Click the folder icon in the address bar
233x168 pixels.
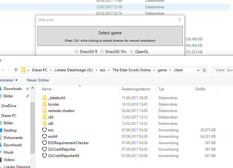tap(24, 70)
